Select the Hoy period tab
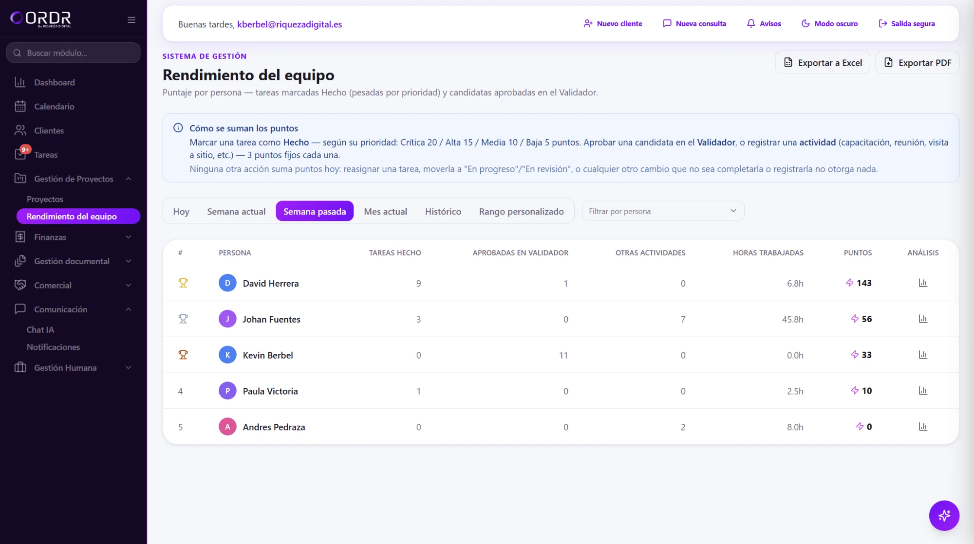 181,211
